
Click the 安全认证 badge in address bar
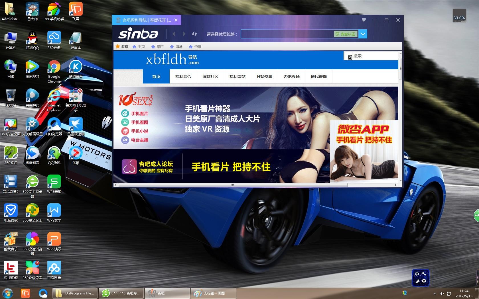345,34
